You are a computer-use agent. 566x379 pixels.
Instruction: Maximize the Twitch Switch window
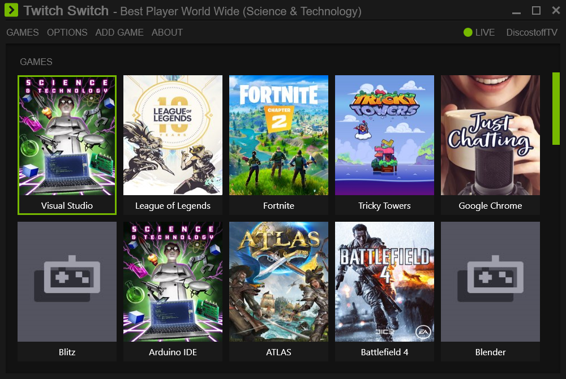536,11
